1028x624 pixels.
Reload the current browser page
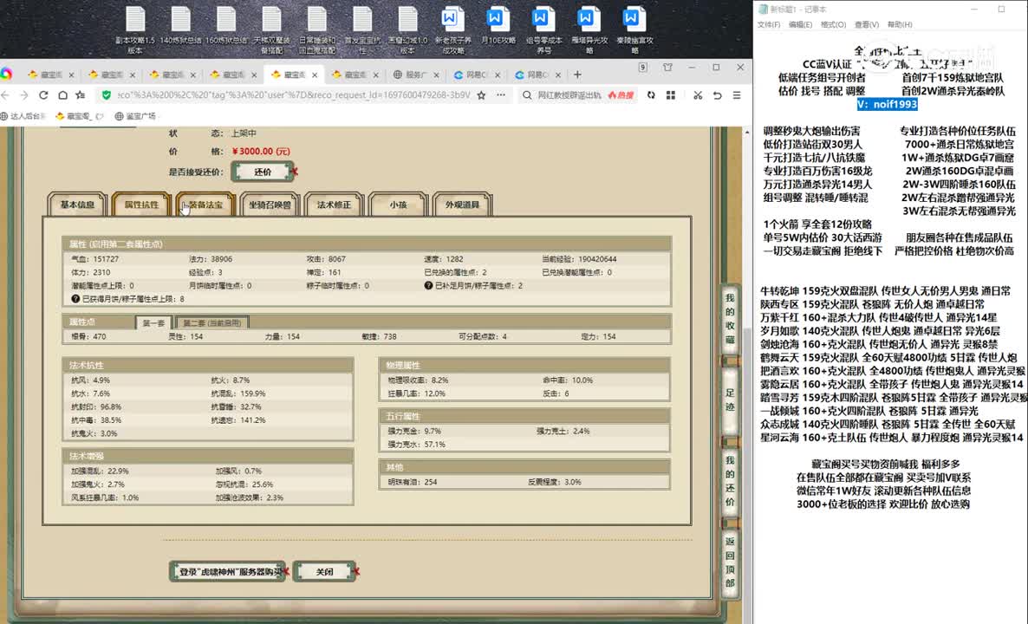pos(43,95)
